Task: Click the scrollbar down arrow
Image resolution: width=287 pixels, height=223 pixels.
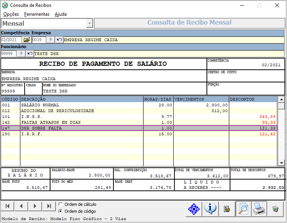Action: point(281,163)
